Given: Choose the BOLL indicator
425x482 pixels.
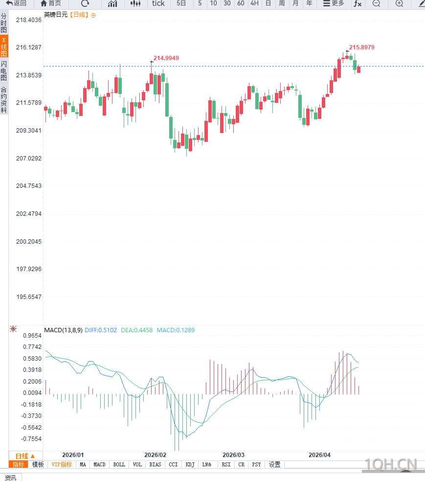Looking at the screenshot, I should tap(119, 465).
